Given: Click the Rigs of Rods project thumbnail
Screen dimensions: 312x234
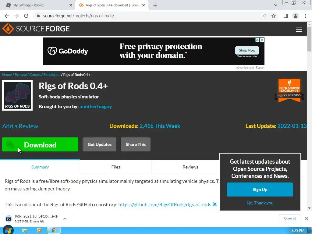Looking at the screenshot, I should [x=17, y=95].
